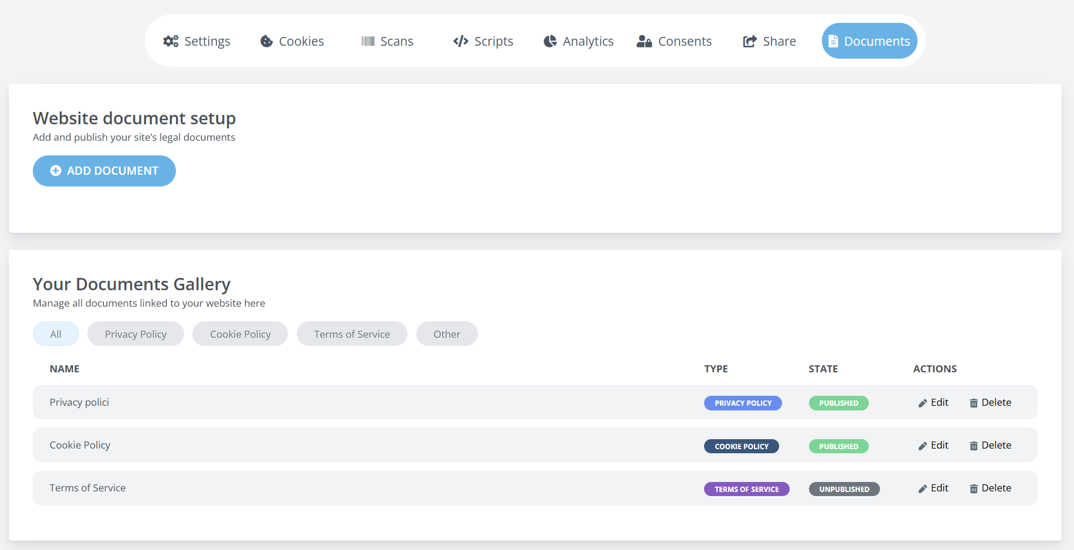The height and width of the screenshot is (550, 1074).
Task: Click the Analytics pie chart icon
Action: click(x=550, y=41)
